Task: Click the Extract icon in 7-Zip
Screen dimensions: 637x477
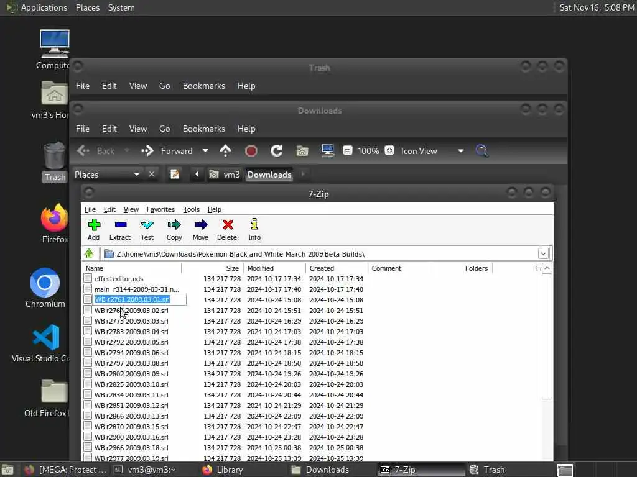Action: coord(120,230)
